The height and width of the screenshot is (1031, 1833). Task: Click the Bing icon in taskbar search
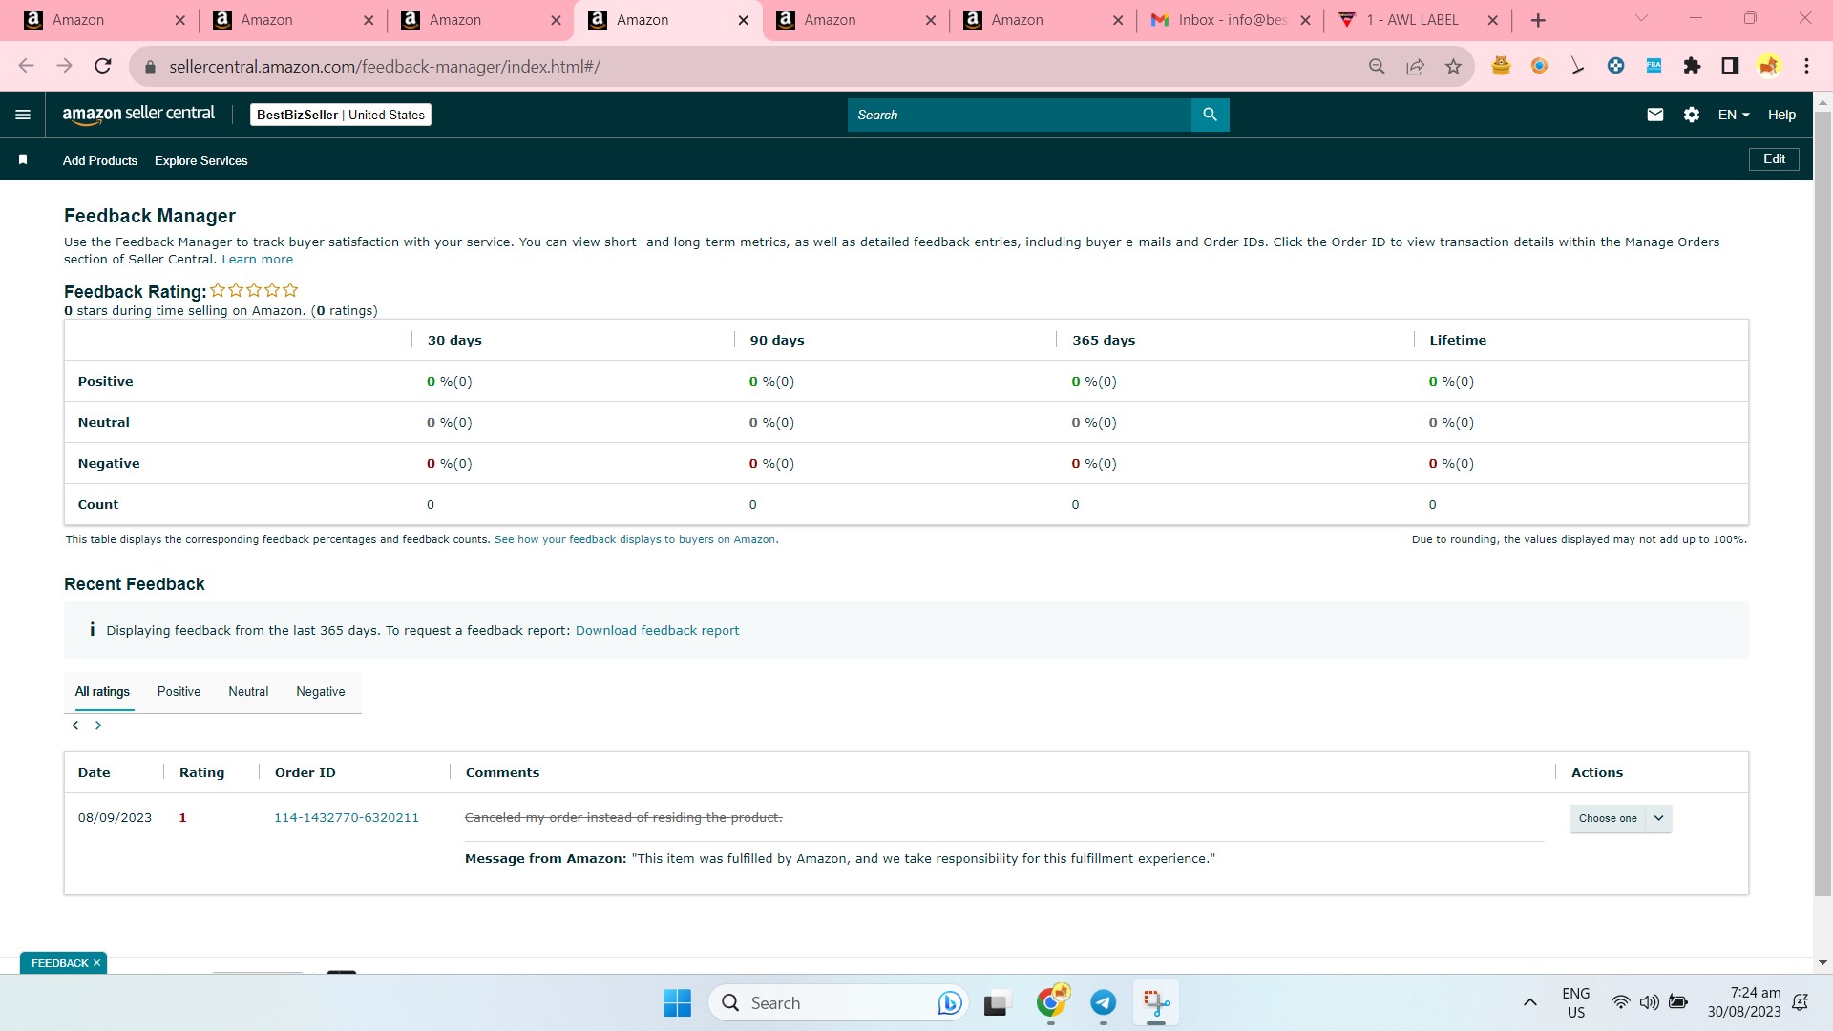coord(949,1002)
